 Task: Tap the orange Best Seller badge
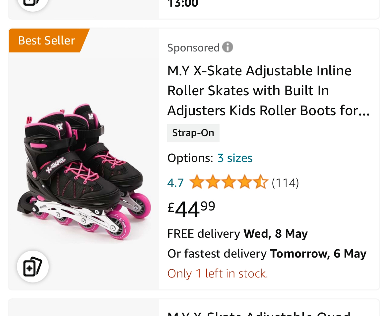coord(47,40)
